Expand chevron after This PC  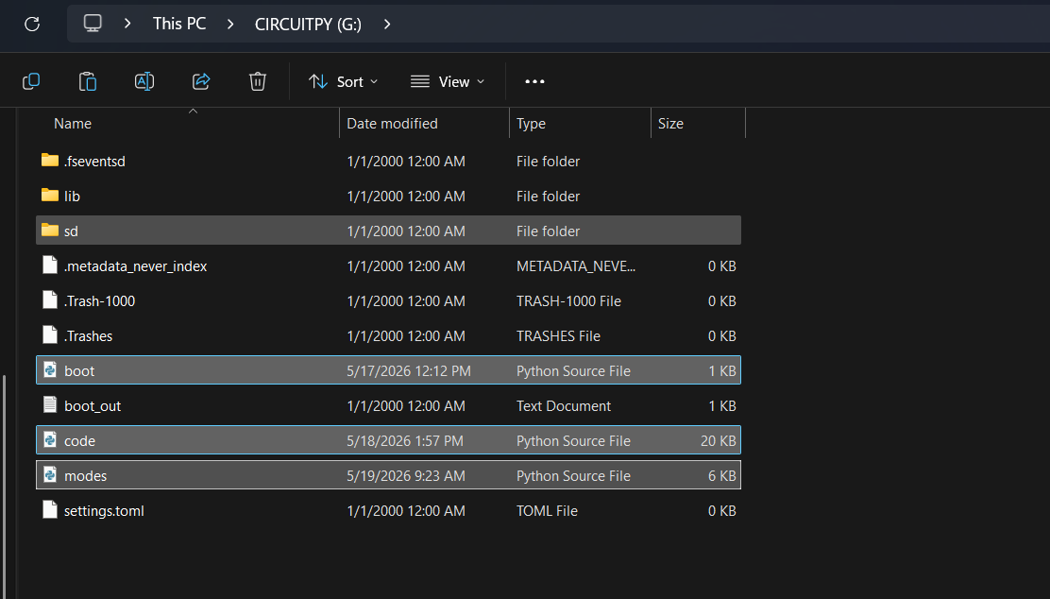[230, 25]
